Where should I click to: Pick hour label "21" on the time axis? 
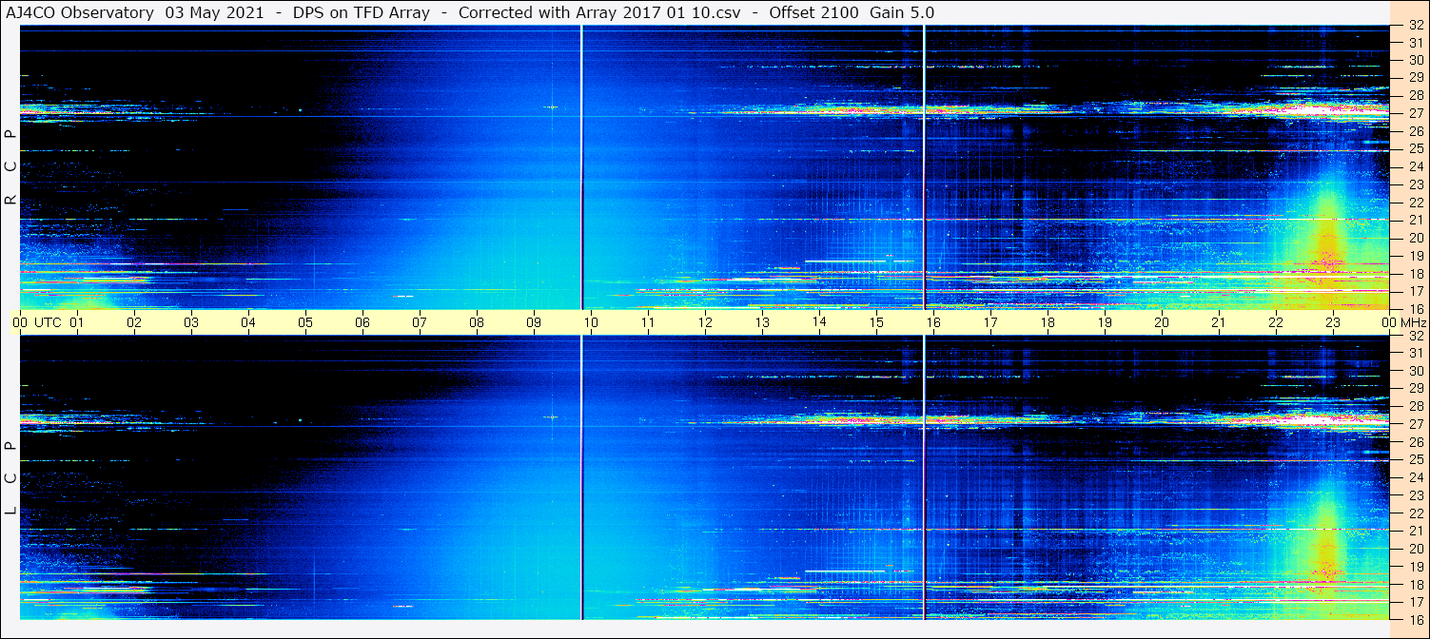(x=1219, y=322)
